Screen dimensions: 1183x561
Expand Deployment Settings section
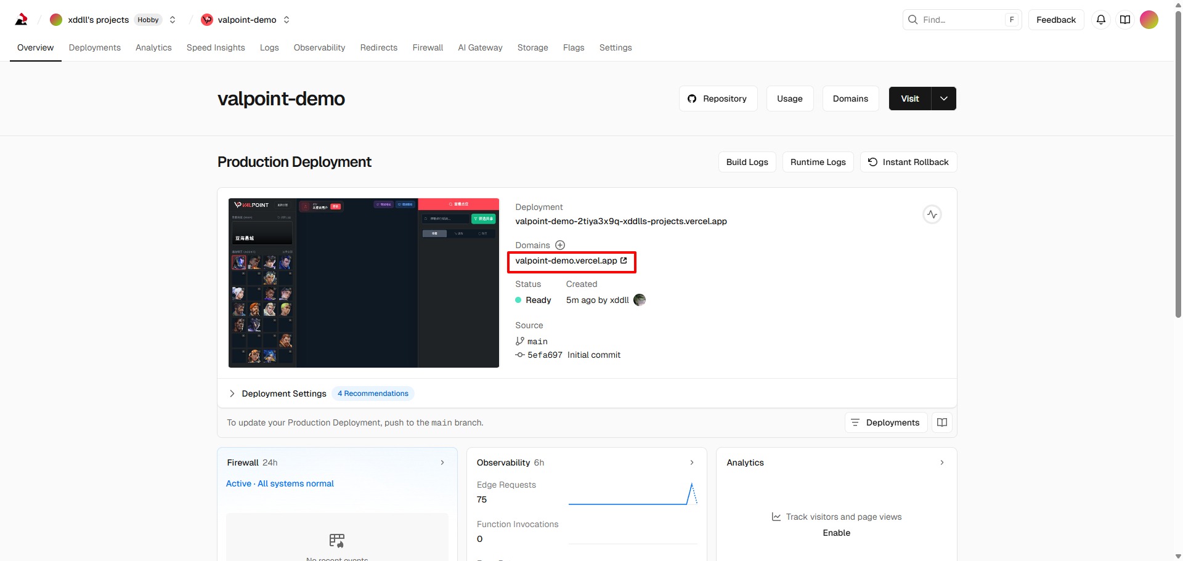[x=232, y=394]
